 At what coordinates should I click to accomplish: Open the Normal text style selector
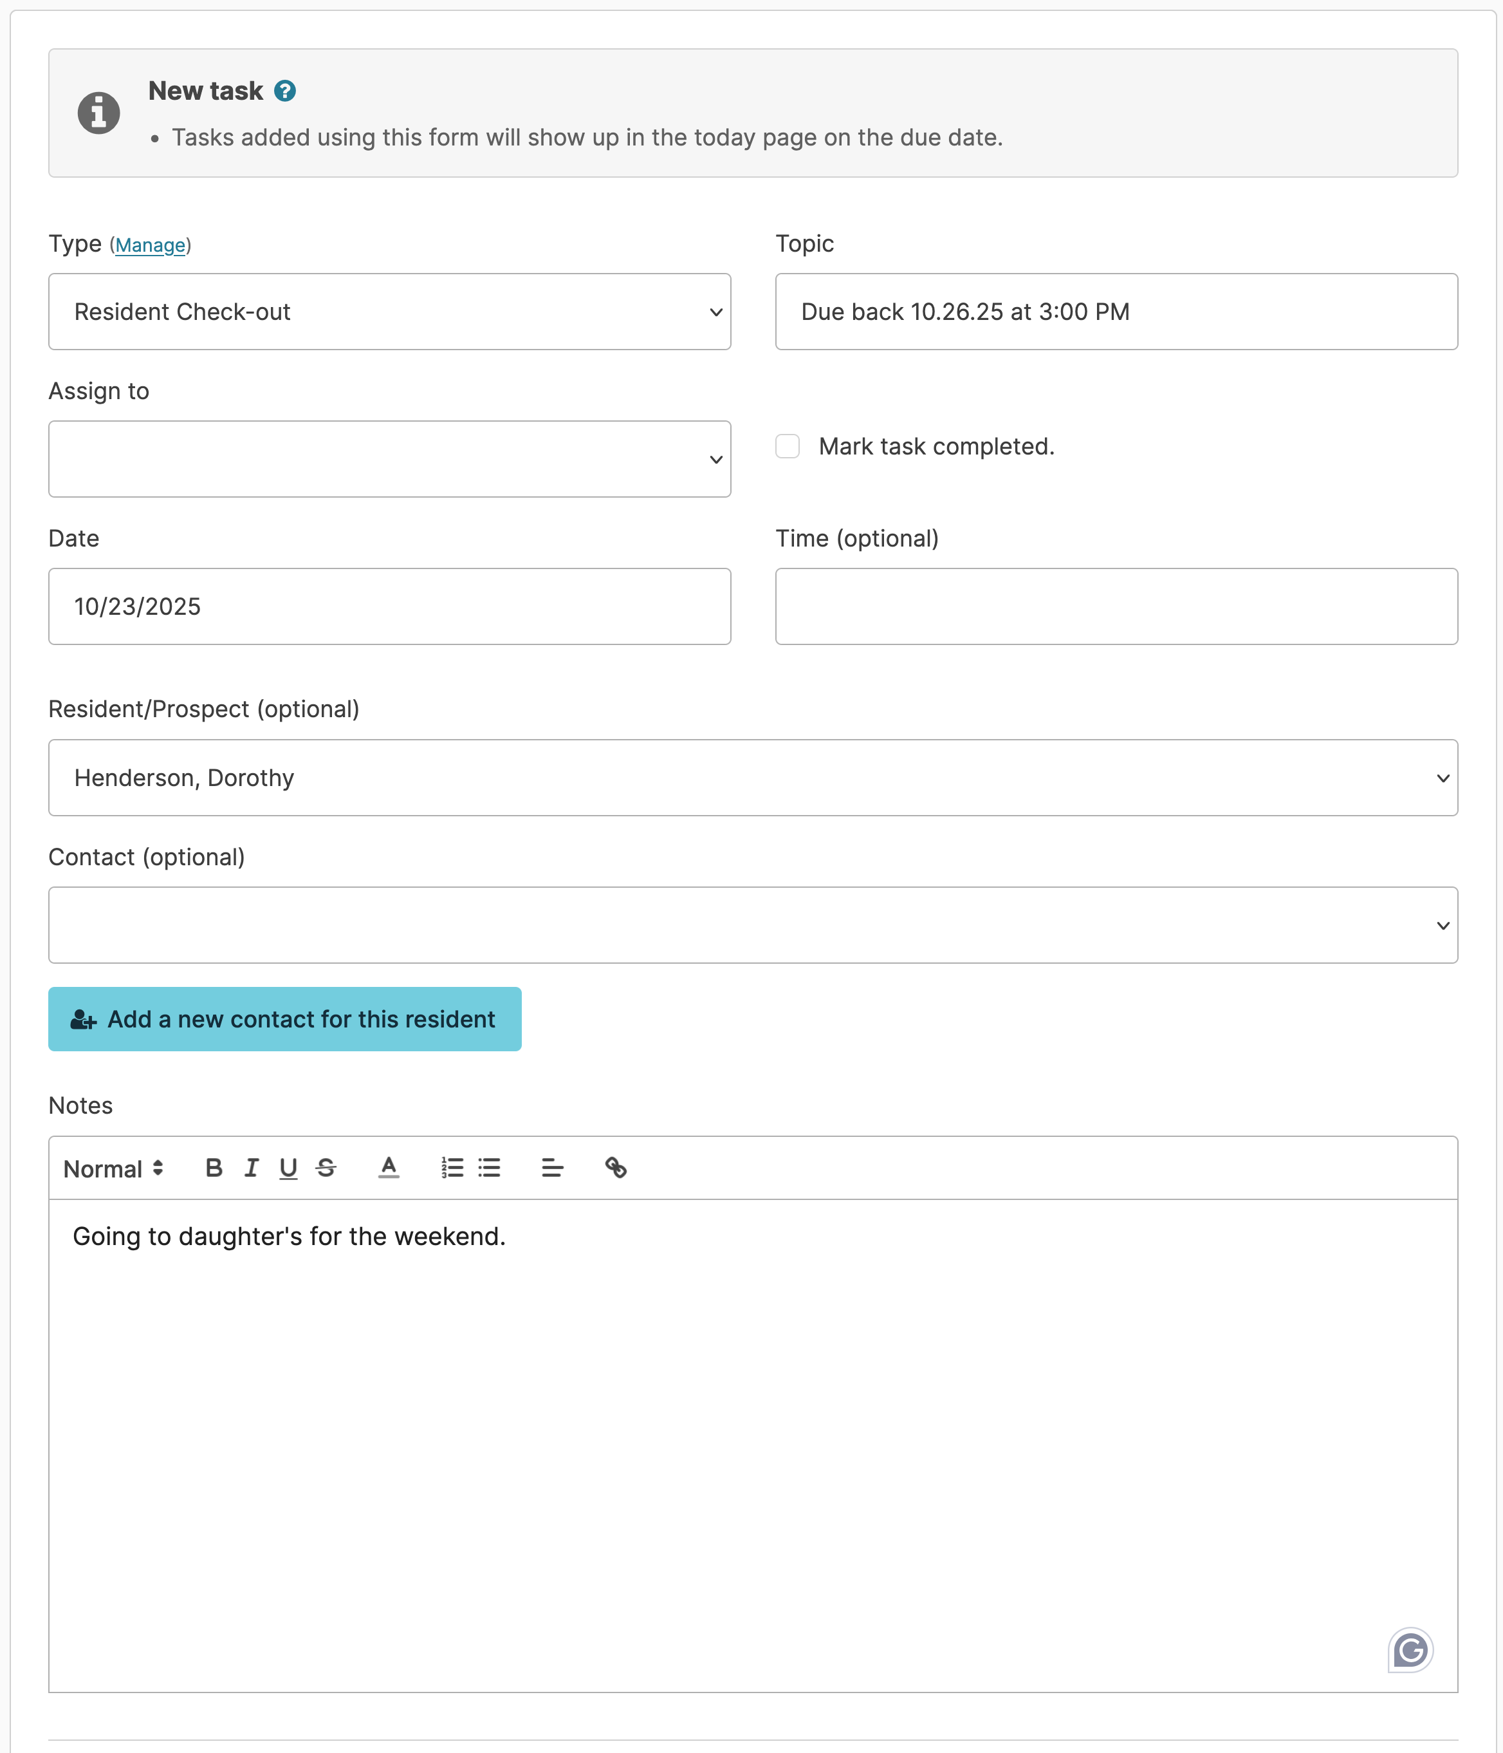113,1168
